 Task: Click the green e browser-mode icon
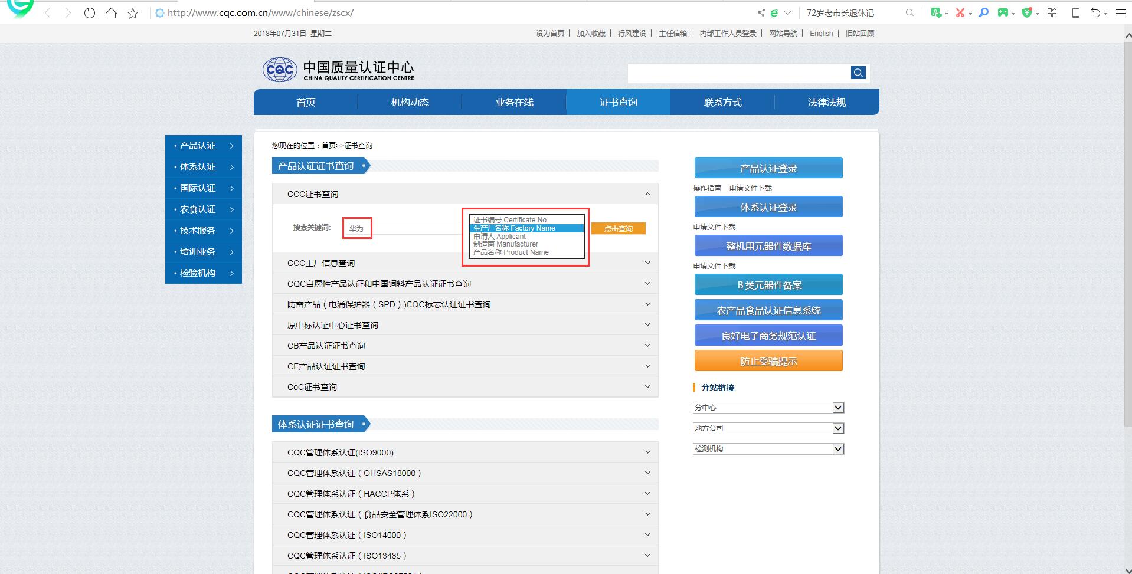pos(774,12)
